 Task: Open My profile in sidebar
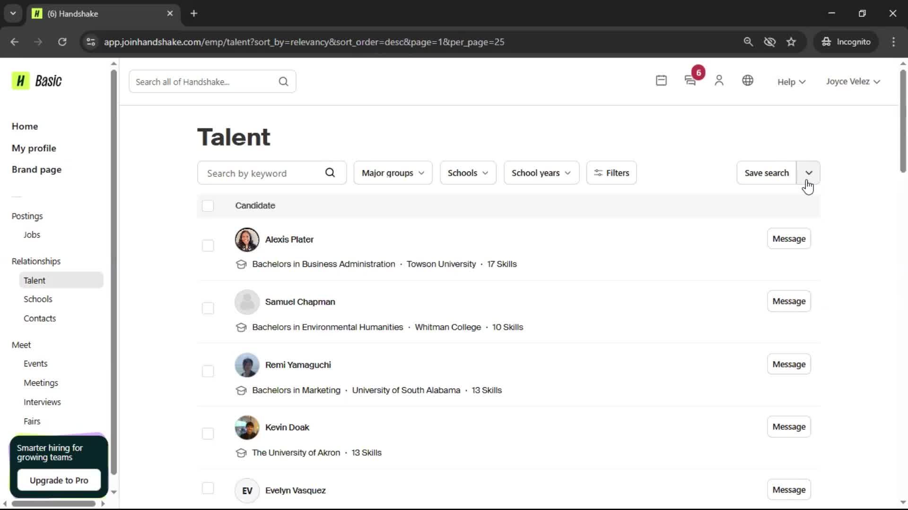click(34, 148)
